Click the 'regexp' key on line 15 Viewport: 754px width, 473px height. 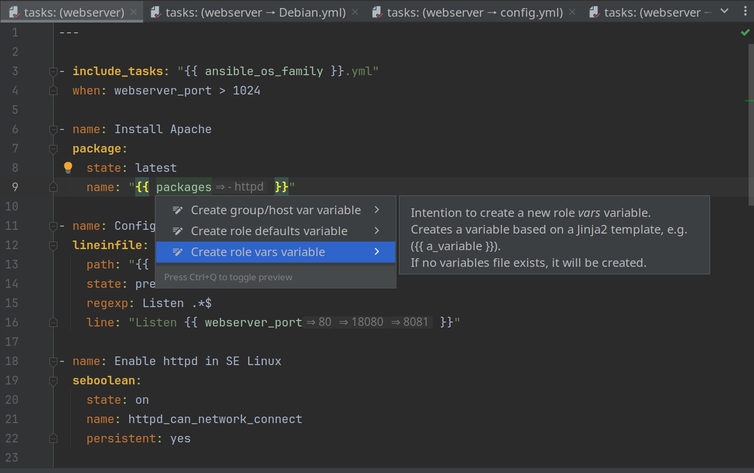pyautogui.click(x=107, y=303)
